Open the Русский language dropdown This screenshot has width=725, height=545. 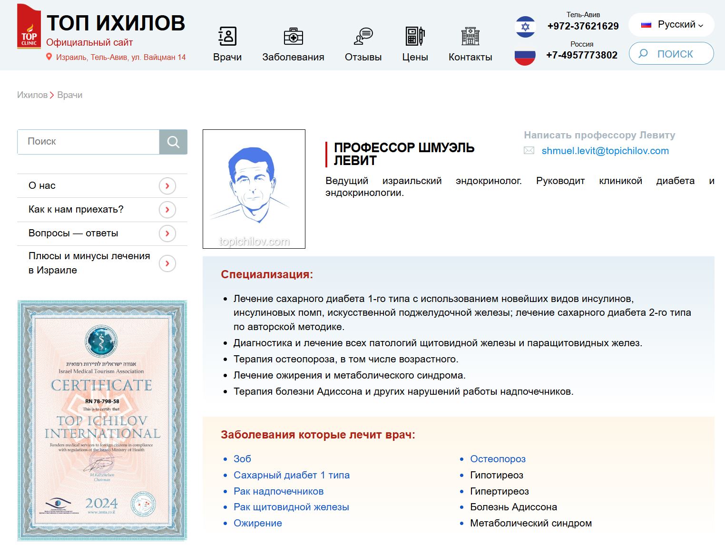pyautogui.click(x=671, y=25)
